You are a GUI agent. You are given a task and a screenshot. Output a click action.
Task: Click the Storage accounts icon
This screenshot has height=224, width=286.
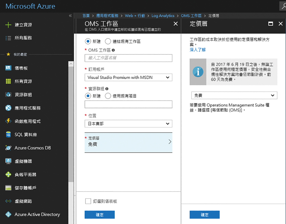pos(8,188)
